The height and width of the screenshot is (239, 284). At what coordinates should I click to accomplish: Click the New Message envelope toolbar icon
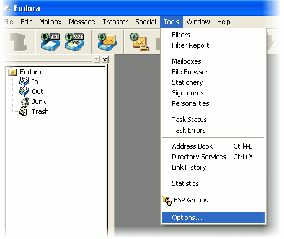pos(140,42)
